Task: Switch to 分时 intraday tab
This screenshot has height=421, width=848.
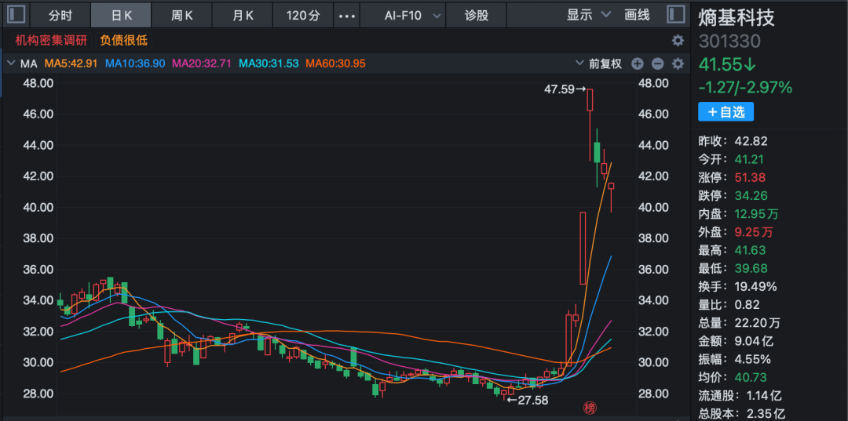Action: (60, 15)
